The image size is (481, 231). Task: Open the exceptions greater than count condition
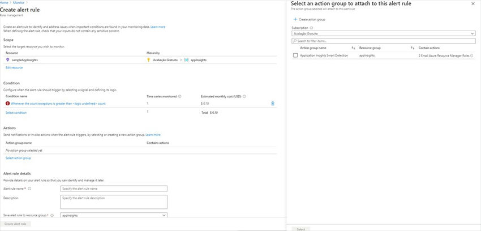pyautogui.click(x=58, y=104)
